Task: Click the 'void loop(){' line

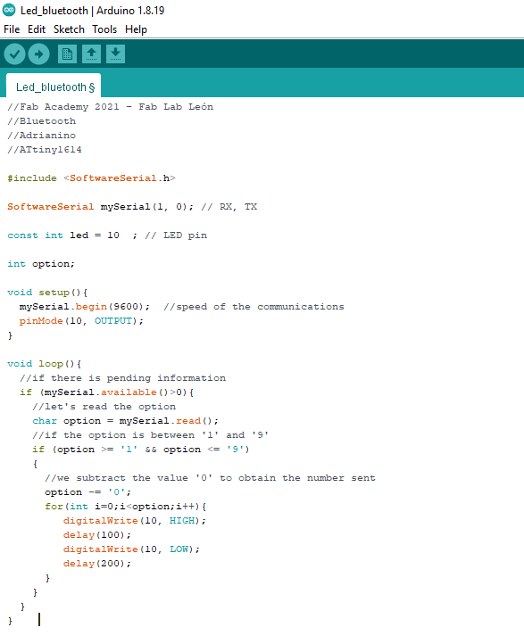Action: 45,364
